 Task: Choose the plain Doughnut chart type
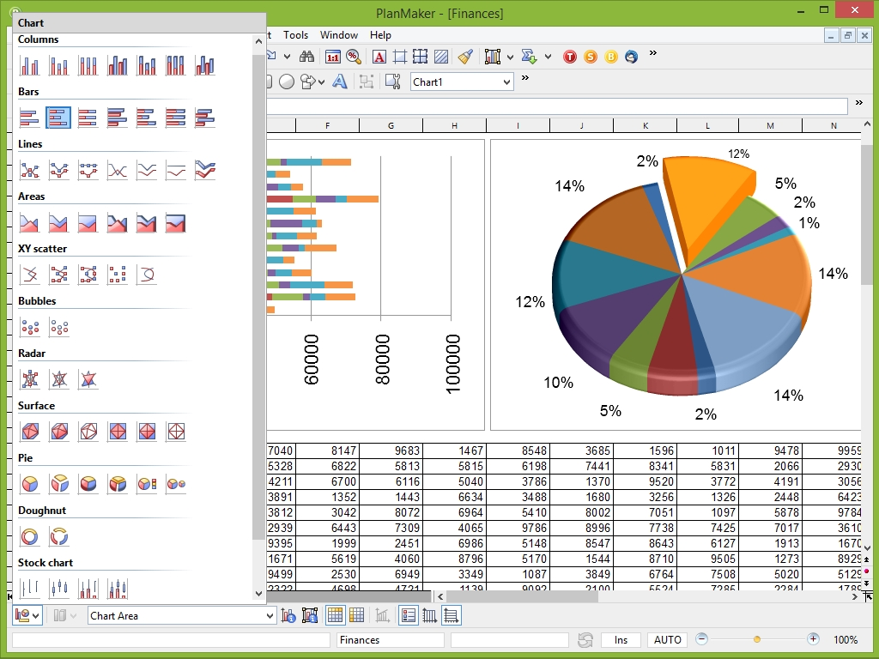tap(30, 536)
